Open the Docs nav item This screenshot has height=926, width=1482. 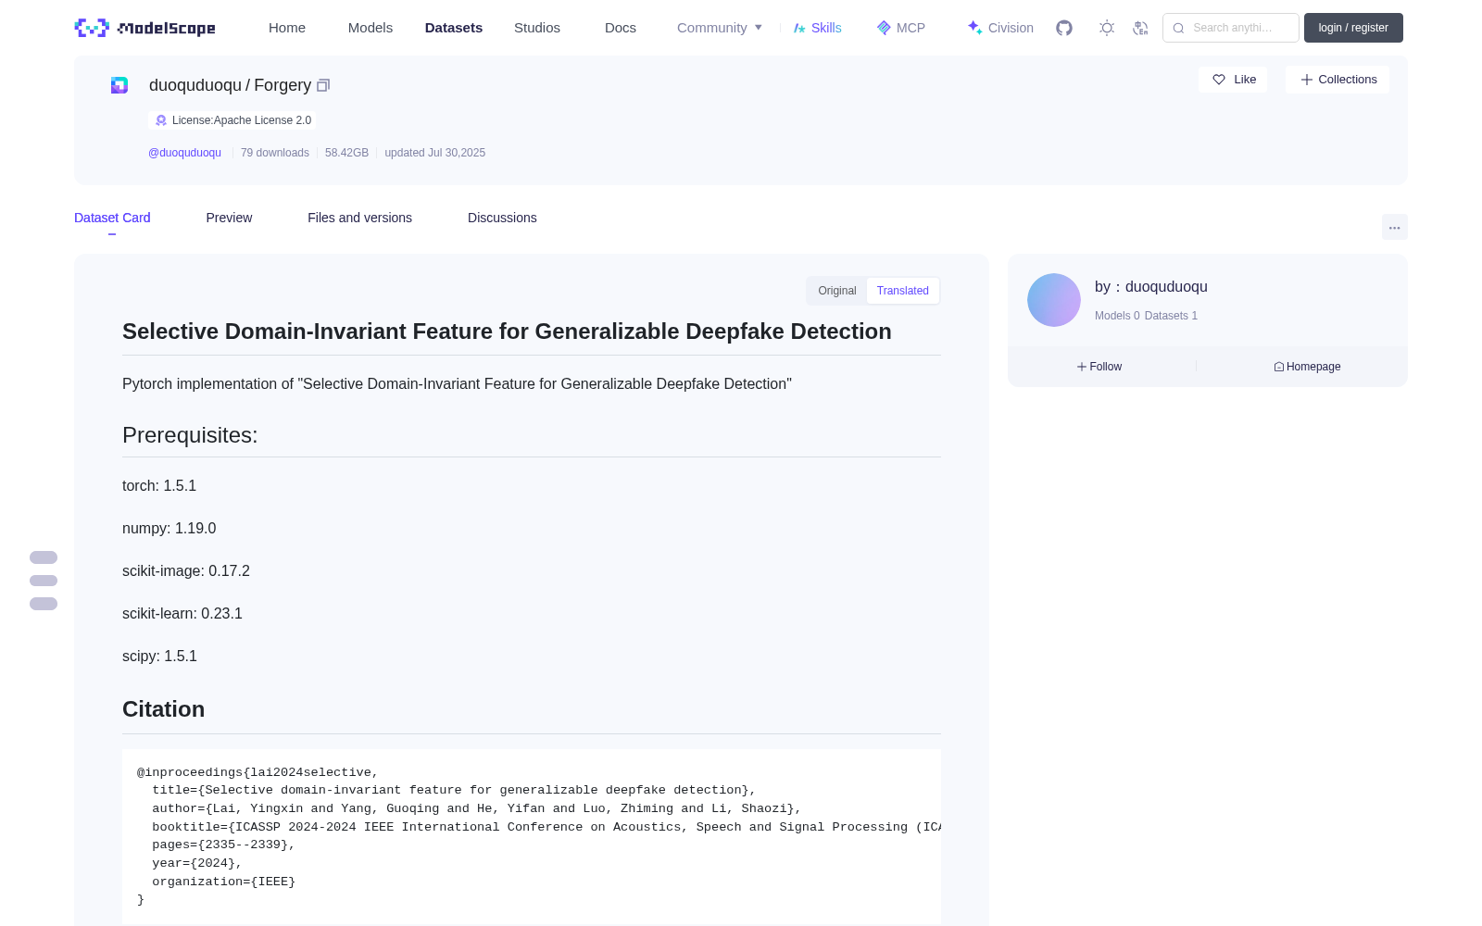tap(621, 28)
